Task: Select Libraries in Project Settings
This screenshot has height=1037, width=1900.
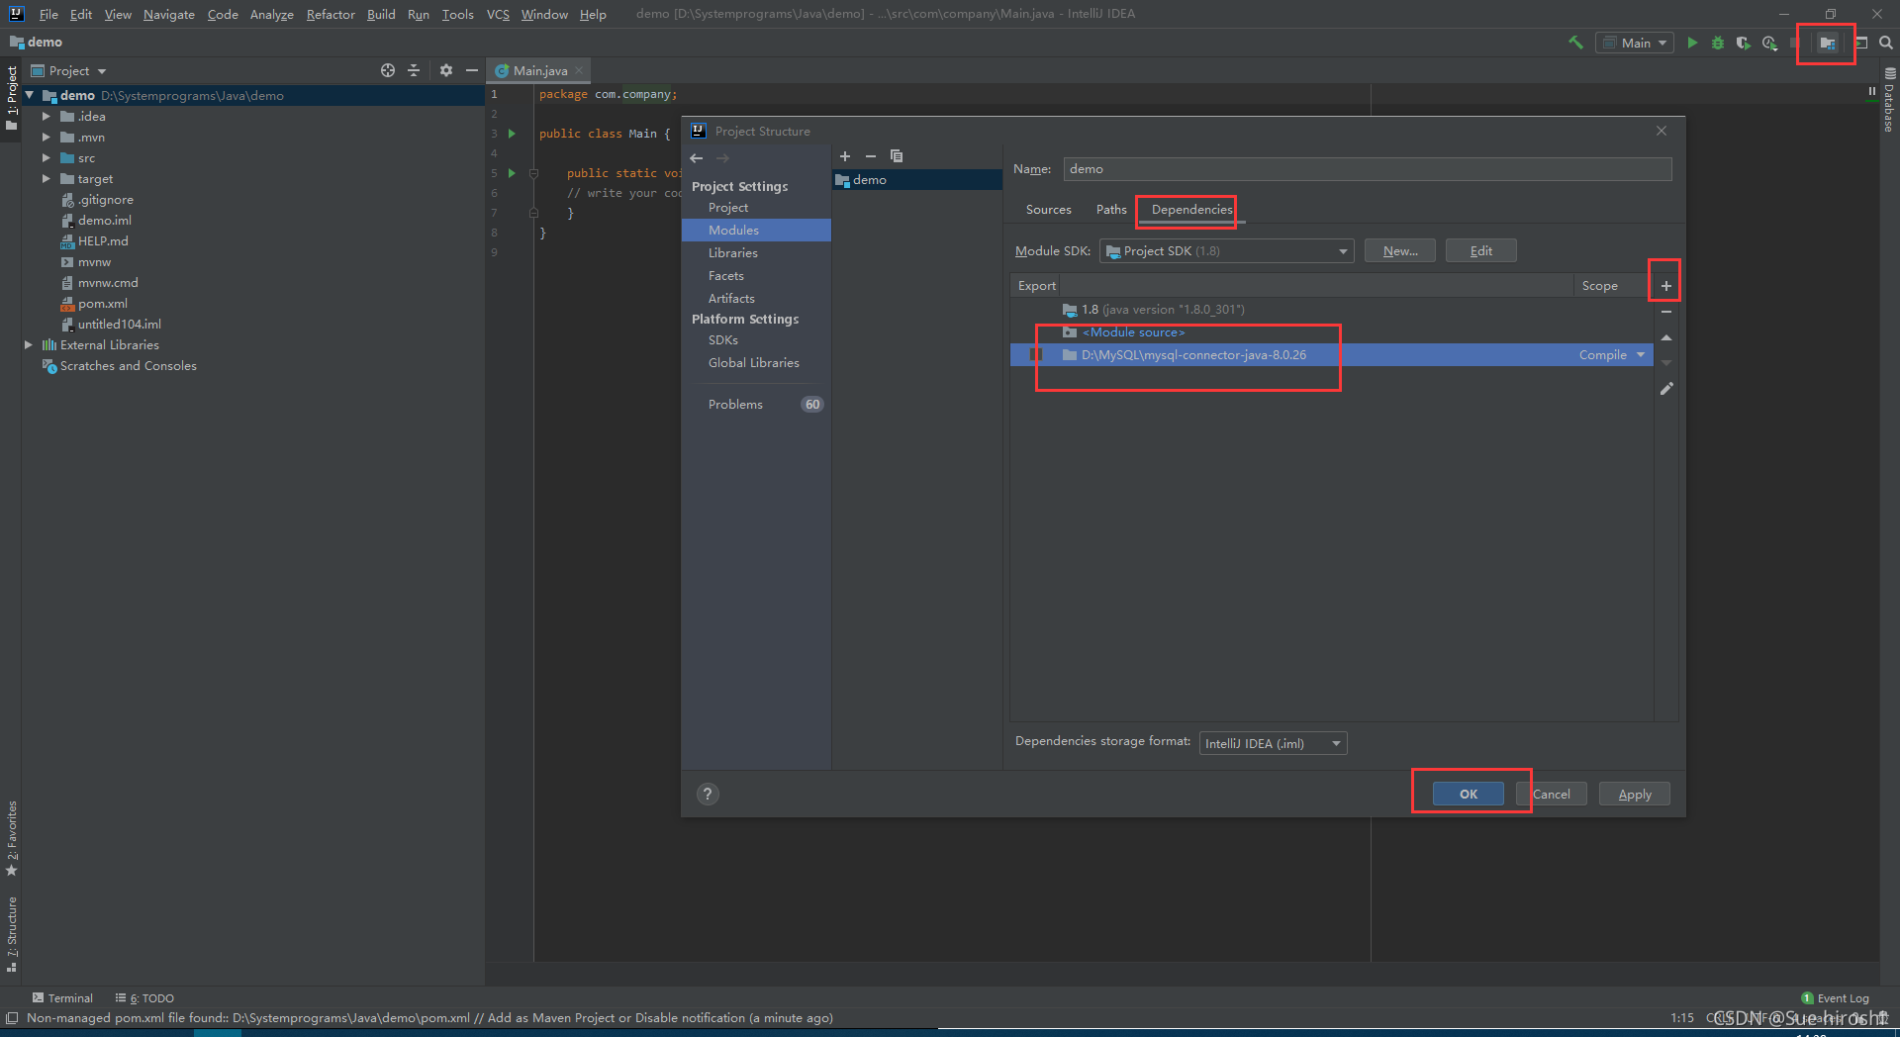Action: (x=733, y=253)
